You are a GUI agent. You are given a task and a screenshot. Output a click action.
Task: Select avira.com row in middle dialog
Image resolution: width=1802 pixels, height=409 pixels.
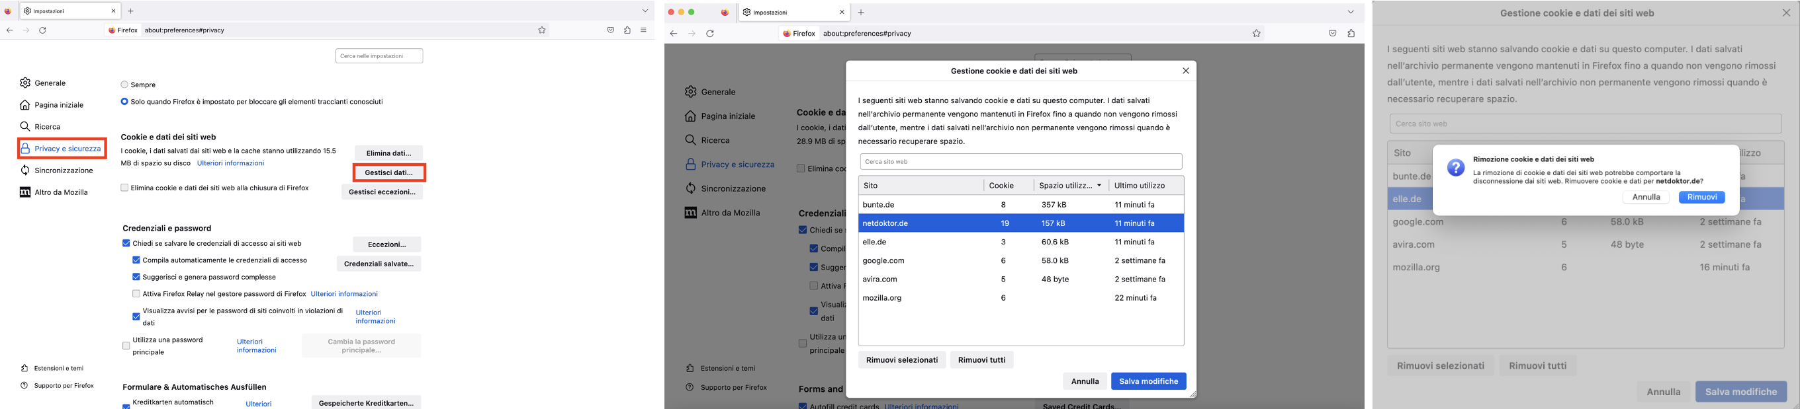[1020, 279]
